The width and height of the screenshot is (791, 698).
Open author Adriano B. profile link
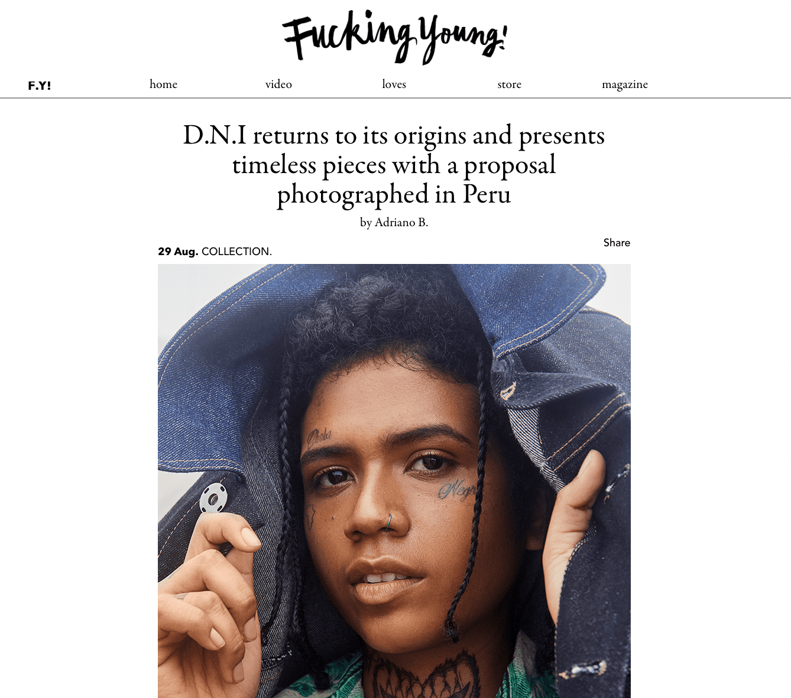401,222
